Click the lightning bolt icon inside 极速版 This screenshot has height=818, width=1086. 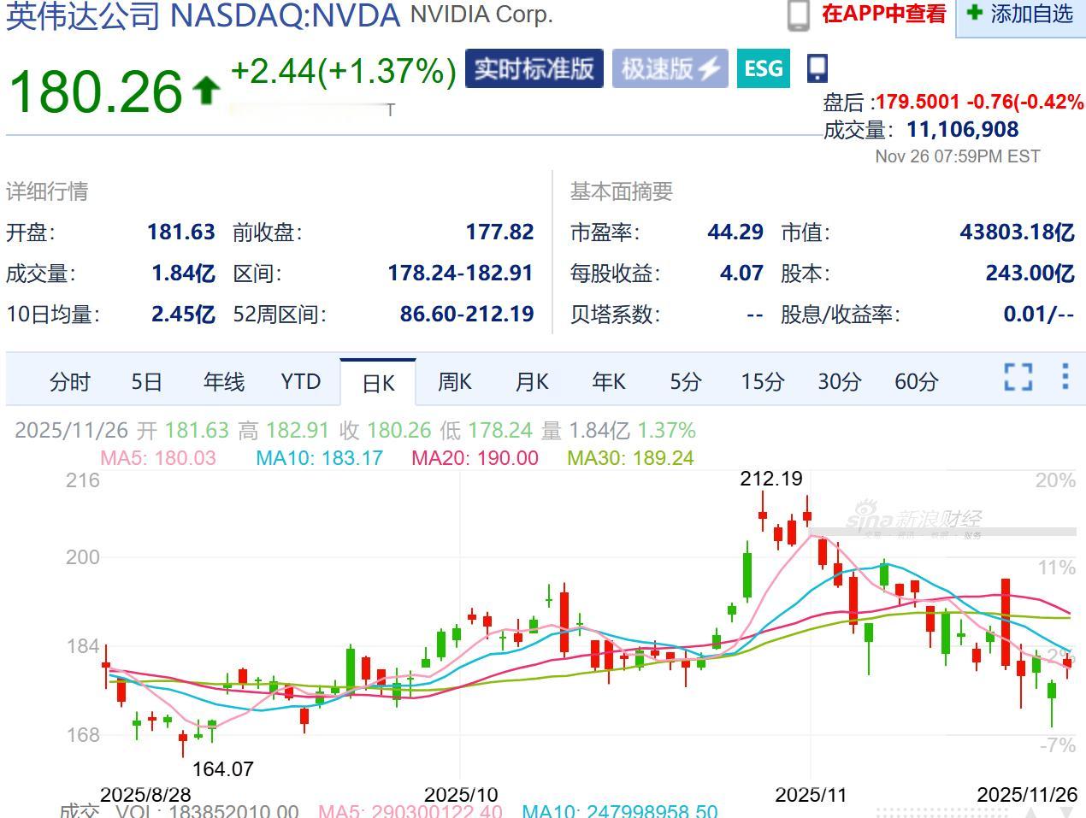point(708,68)
